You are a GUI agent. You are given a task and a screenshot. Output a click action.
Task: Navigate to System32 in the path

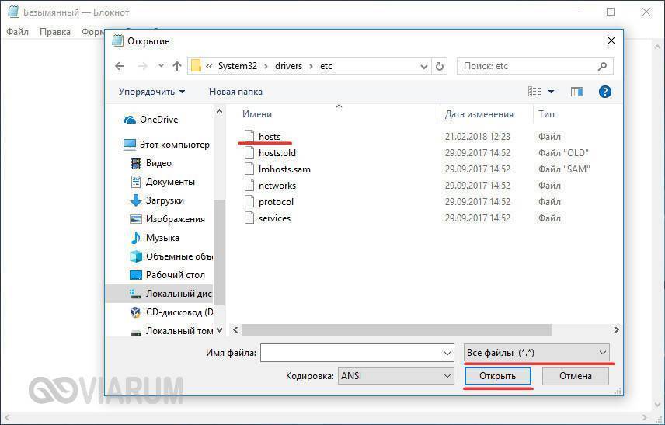point(238,66)
